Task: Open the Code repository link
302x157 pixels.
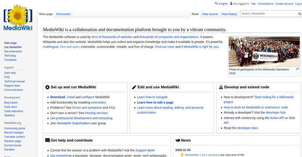Action: (x=14, y=111)
